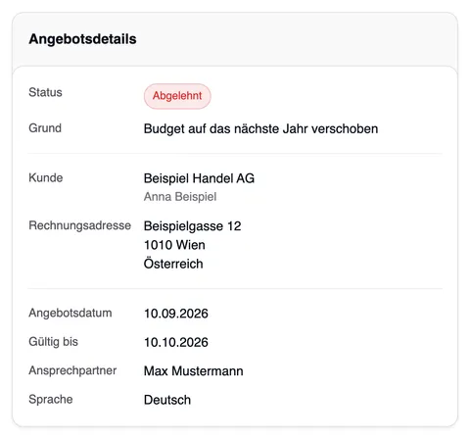Viewport: 470px width, 439px height.
Task: Click the contact name Anna Beispiel
Action: (180, 197)
